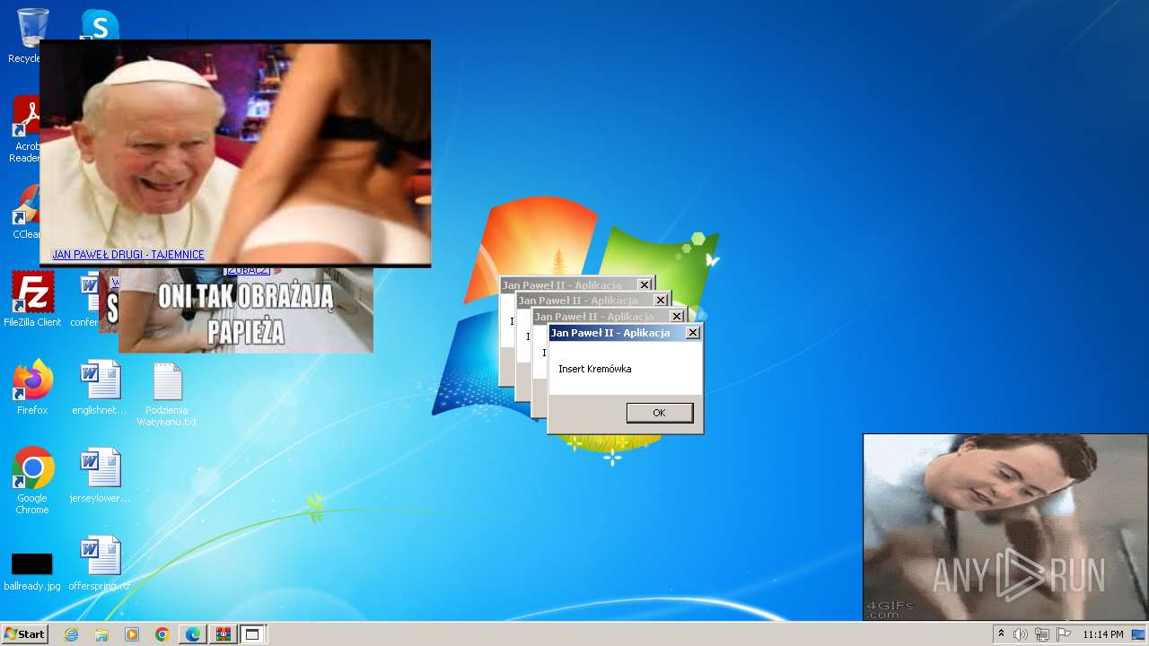This screenshot has height=646, width=1149.
Task: Launch FileZilla Client from the desktop
Action: 32,299
